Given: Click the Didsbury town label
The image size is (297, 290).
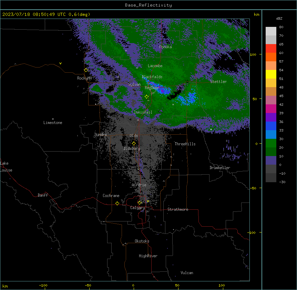Looking at the screenshot, I should click(x=132, y=148).
